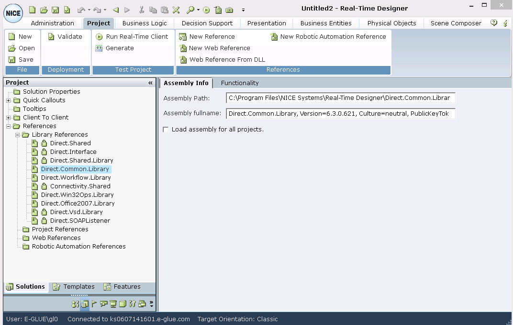The image size is (513, 325).
Task: Open the Customize quick access toolbar dropdown
Action: [x=243, y=10]
